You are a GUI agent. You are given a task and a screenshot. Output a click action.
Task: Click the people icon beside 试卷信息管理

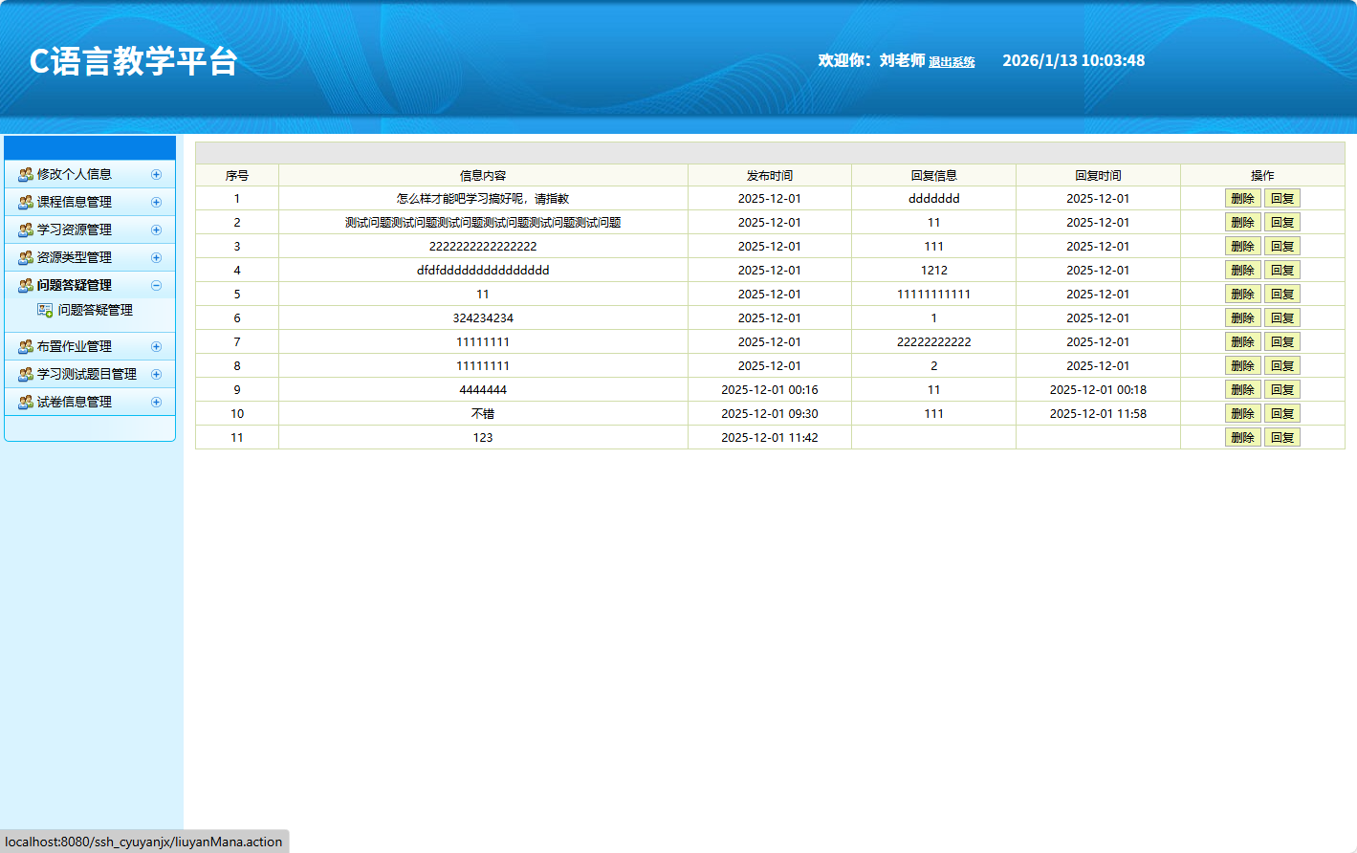click(26, 403)
